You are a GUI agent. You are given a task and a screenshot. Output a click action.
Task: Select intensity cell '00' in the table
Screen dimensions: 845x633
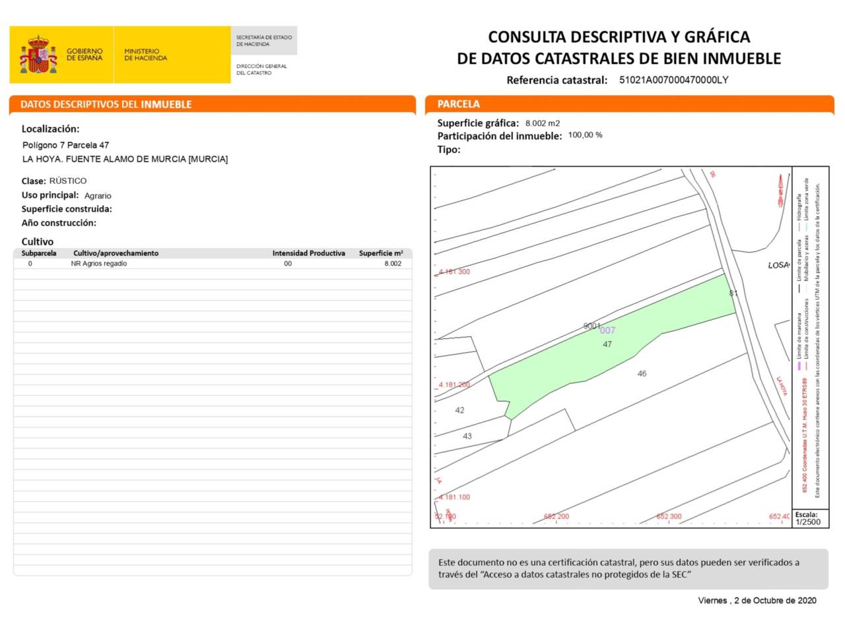(288, 264)
